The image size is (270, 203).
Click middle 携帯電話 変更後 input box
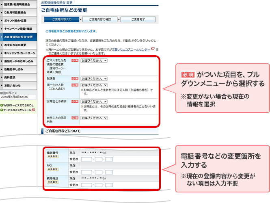pyautogui.click(x=99, y=185)
